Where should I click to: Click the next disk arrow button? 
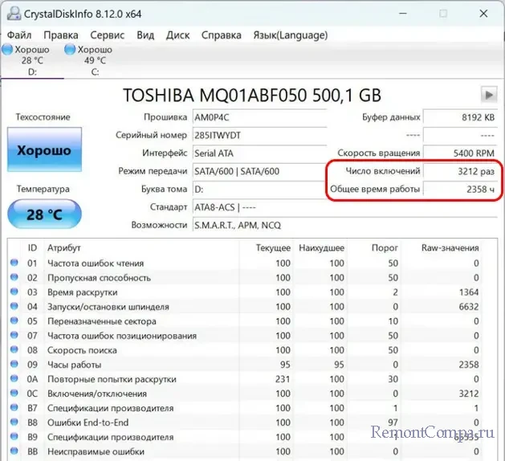488,94
